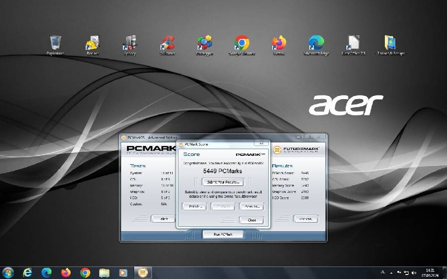Click the 'Memory Score' result label

coord(284,186)
